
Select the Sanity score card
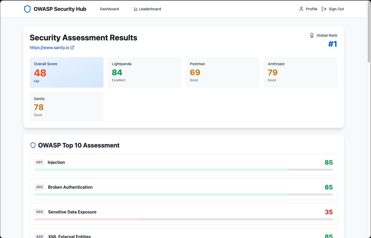tap(67, 107)
